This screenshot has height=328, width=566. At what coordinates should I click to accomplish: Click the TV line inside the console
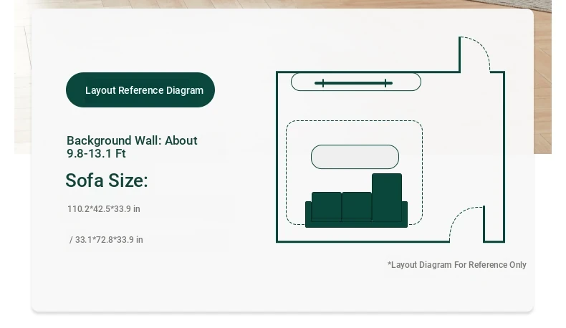point(353,83)
